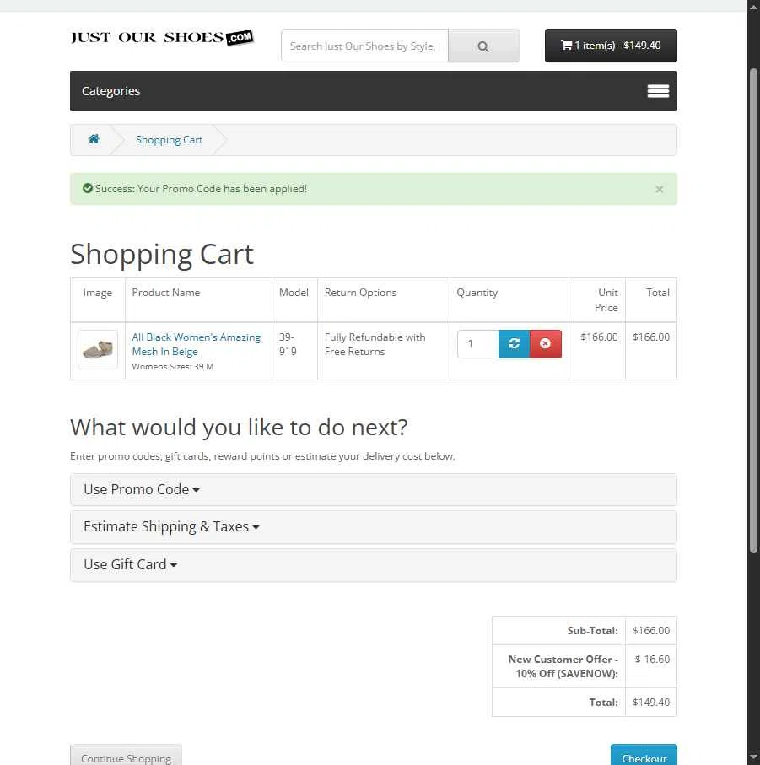Remove item with red delete icon
Viewport: 760px width, 765px height.
click(x=546, y=344)
